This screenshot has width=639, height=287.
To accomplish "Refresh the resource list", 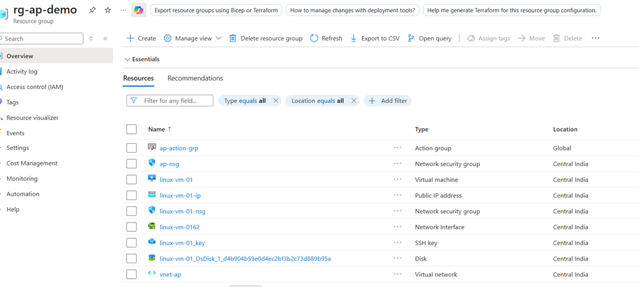I will (x=326, y=38).
